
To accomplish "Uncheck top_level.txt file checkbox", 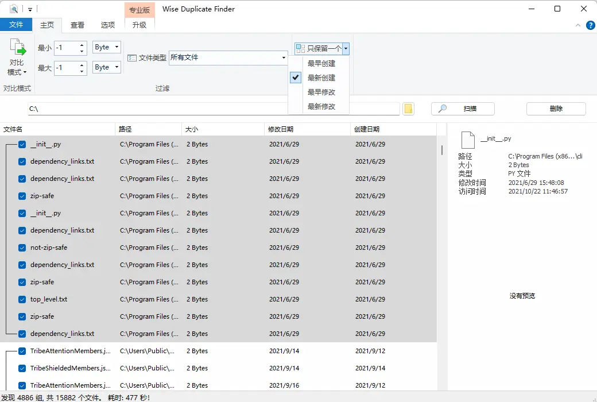I will click(x=22, y=300).
